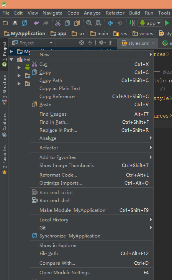
Task: Click the toolbar Cut scissors icon
Action: click(x=58, y=23)
